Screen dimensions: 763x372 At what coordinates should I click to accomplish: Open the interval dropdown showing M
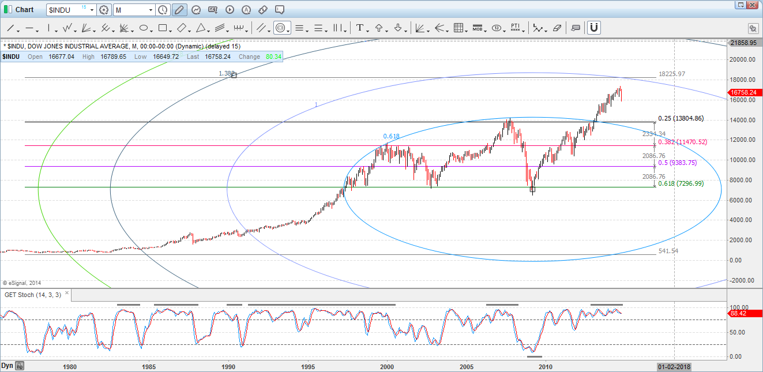[151, 10]
